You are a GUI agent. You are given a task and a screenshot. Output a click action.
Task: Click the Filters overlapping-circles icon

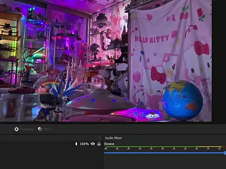[x=40, y=129]
